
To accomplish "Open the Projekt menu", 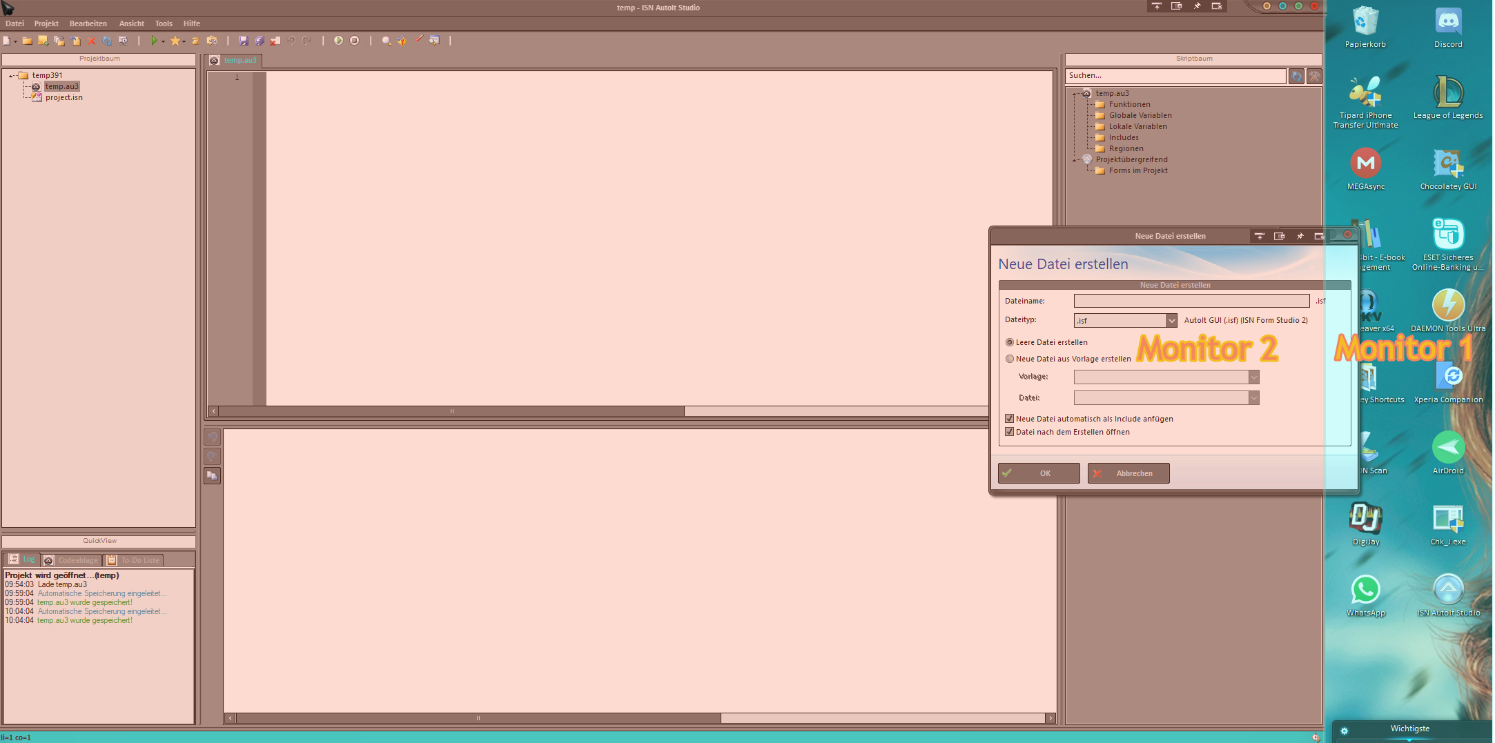I will 46,23.
